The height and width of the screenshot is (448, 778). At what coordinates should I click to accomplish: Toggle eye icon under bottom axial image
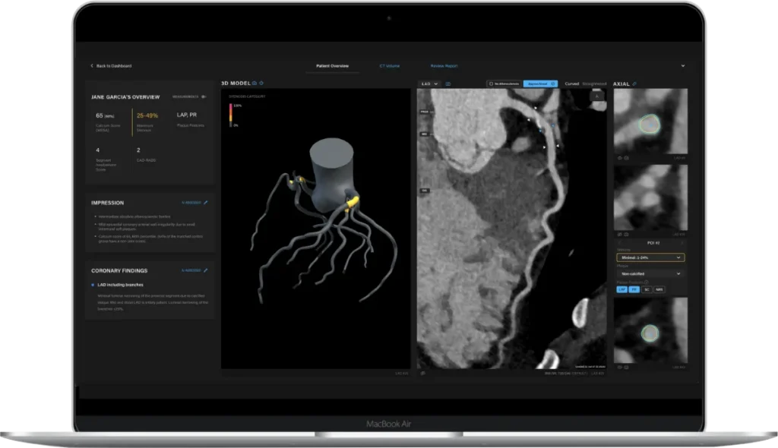620,367
